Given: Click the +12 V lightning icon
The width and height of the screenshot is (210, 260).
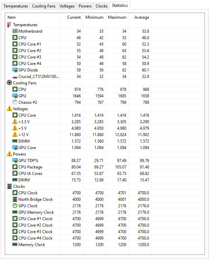Looking at the screenshot, I should 15,134.
